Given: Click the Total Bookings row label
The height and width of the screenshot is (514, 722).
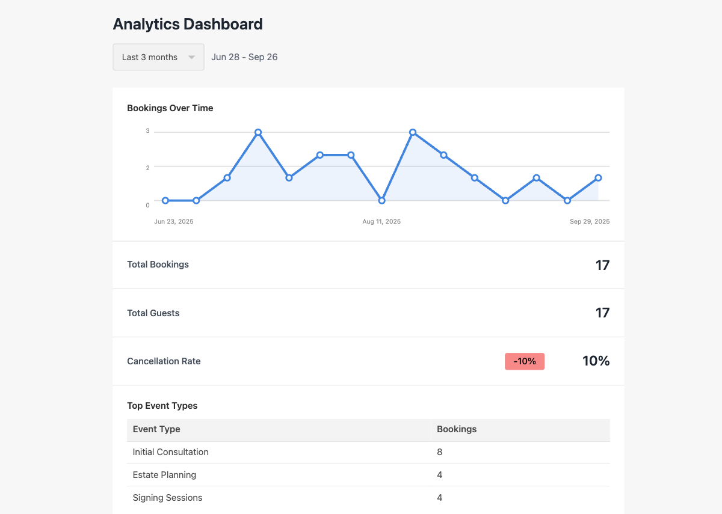Looking at the screenshot, I should 158,265.
